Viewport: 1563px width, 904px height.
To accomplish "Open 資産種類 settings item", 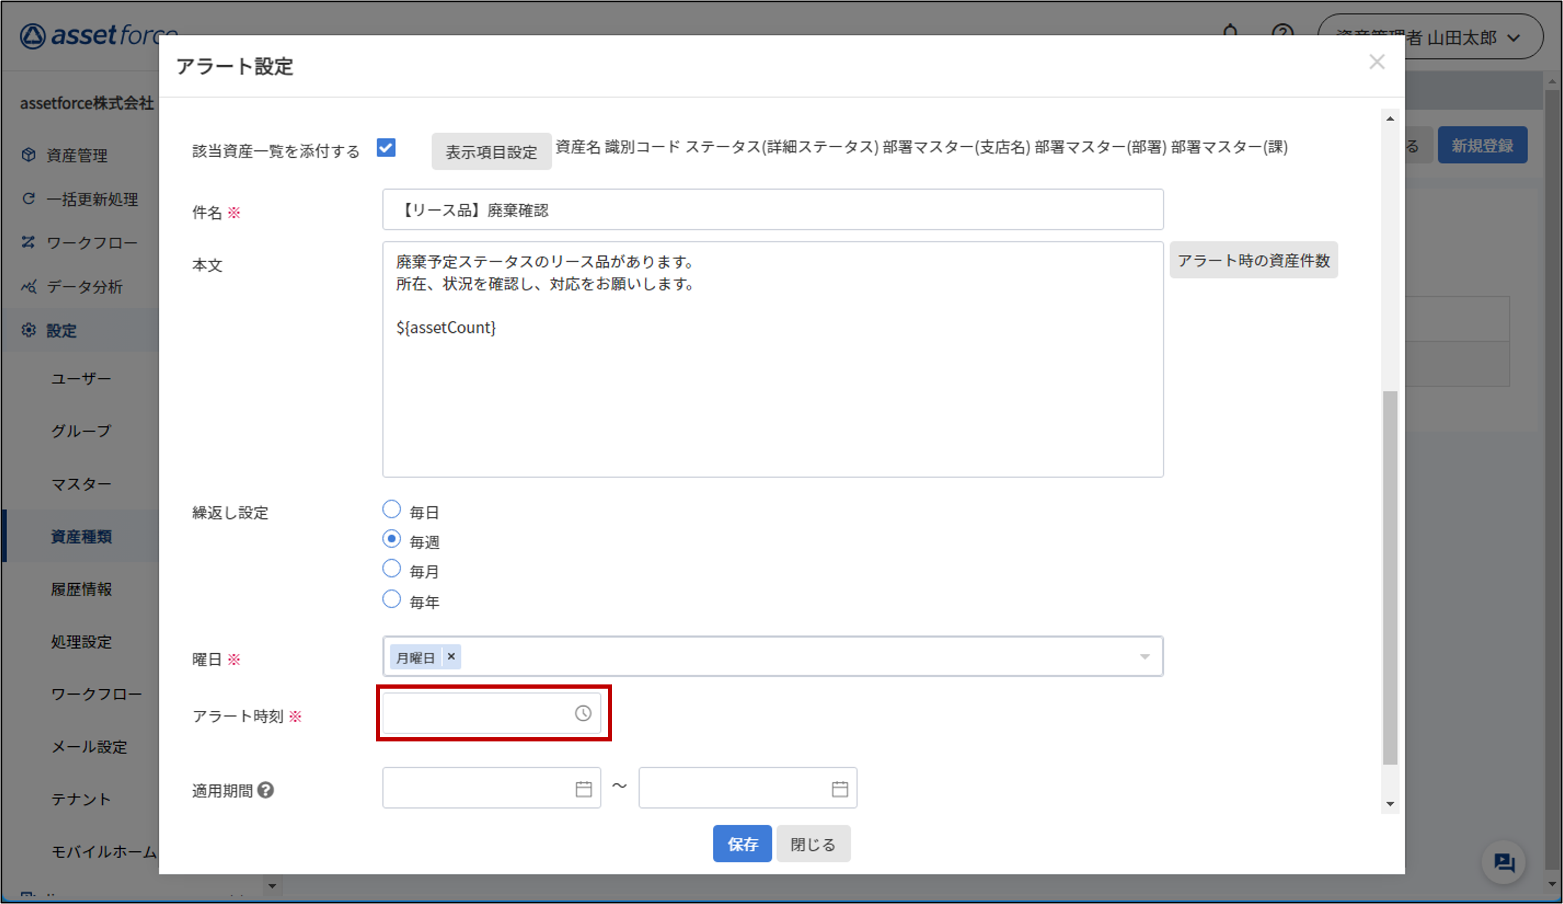I will click(82, 537).
